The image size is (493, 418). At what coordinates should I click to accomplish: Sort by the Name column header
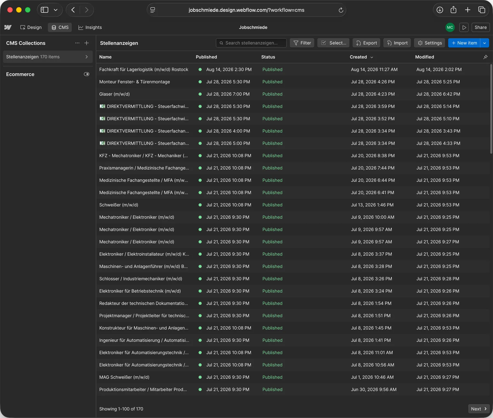[105, 57]
